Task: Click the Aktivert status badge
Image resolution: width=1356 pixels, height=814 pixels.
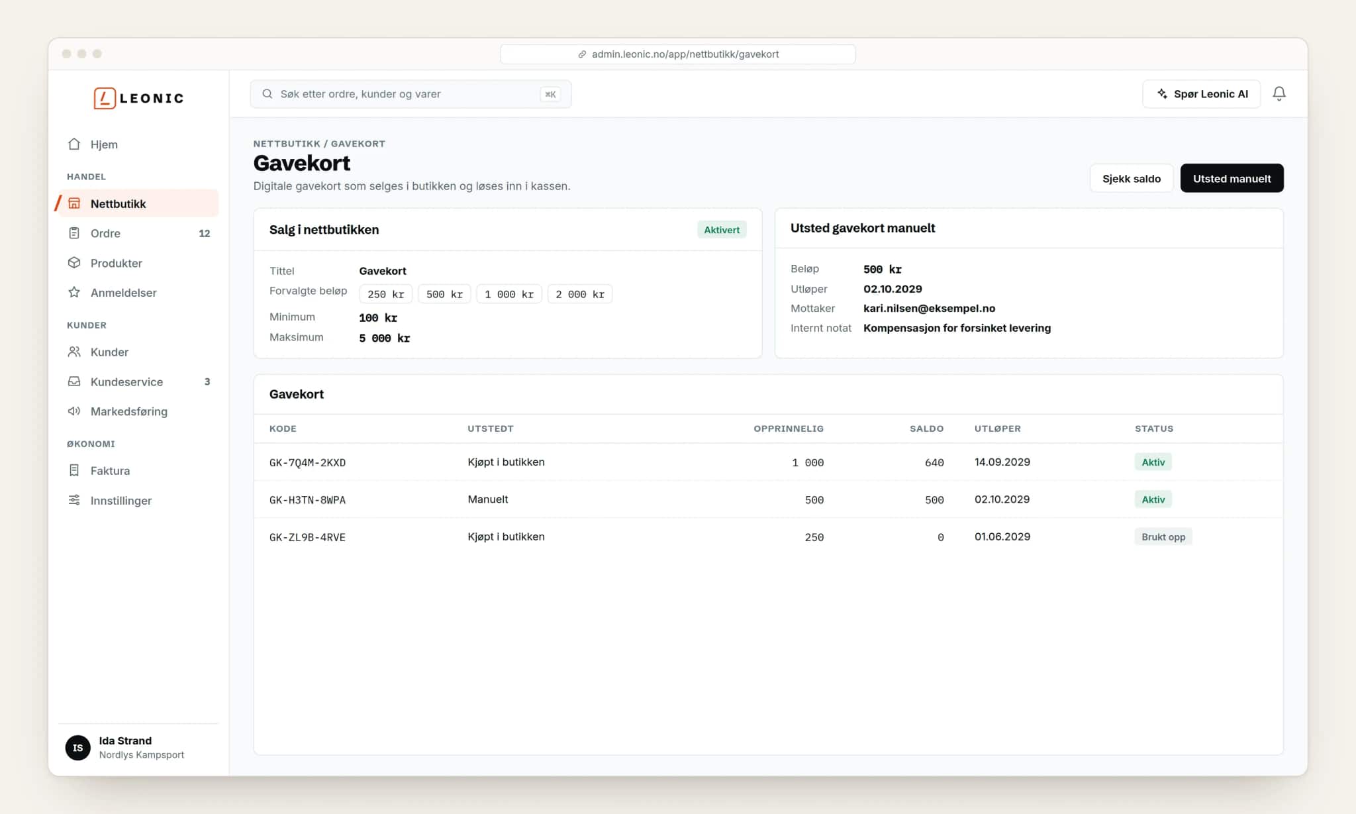Action: 722,230
